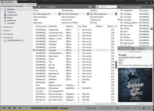Select Все (19 элементов) in Жанр column
Image resolution: width=154 pixels, height=111 pixels.
(x=42, y=14)
